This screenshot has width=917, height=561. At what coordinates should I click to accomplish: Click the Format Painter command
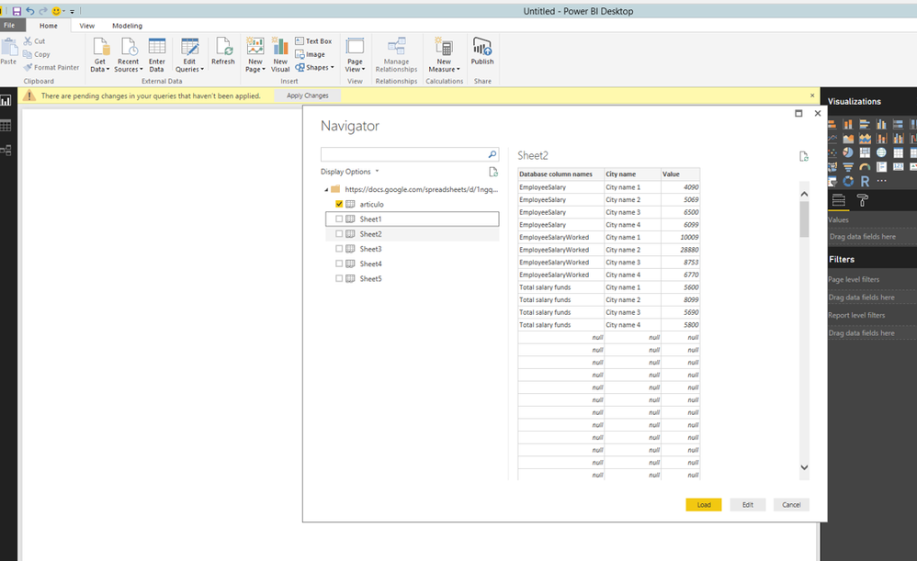point(51,68)
